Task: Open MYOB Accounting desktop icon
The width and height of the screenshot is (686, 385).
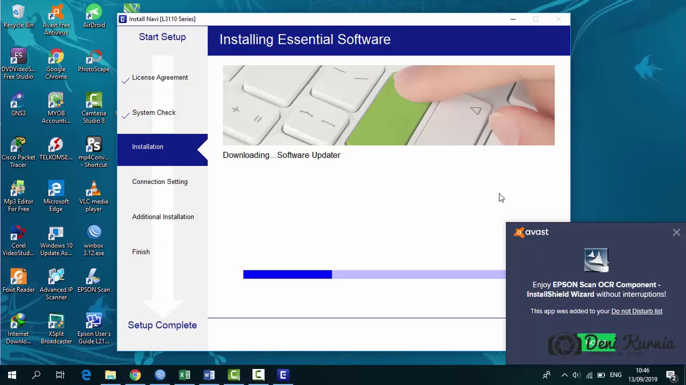Action: (x=56, y=109)
